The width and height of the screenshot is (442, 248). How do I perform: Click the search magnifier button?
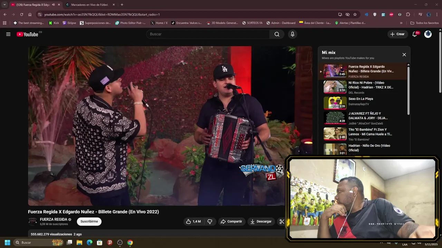[x=277, y=34]
